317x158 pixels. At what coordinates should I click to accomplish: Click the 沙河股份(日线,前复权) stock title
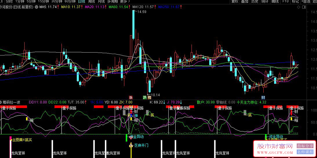pyautogui.click(x=16, y=7)
